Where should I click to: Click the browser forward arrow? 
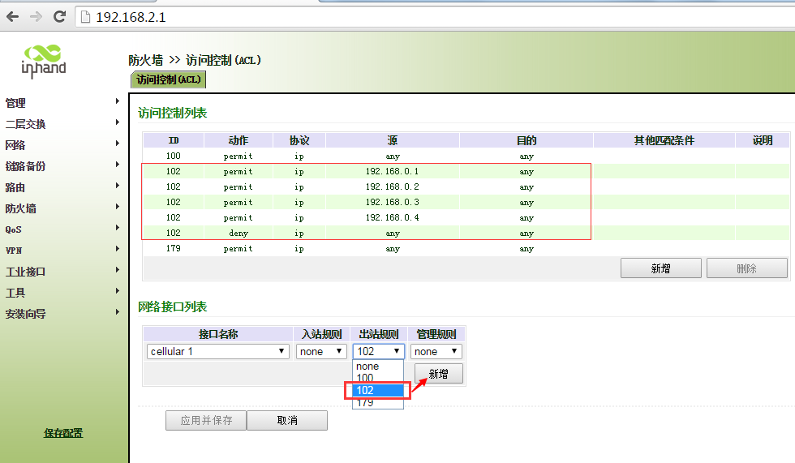tap(36, 15)
